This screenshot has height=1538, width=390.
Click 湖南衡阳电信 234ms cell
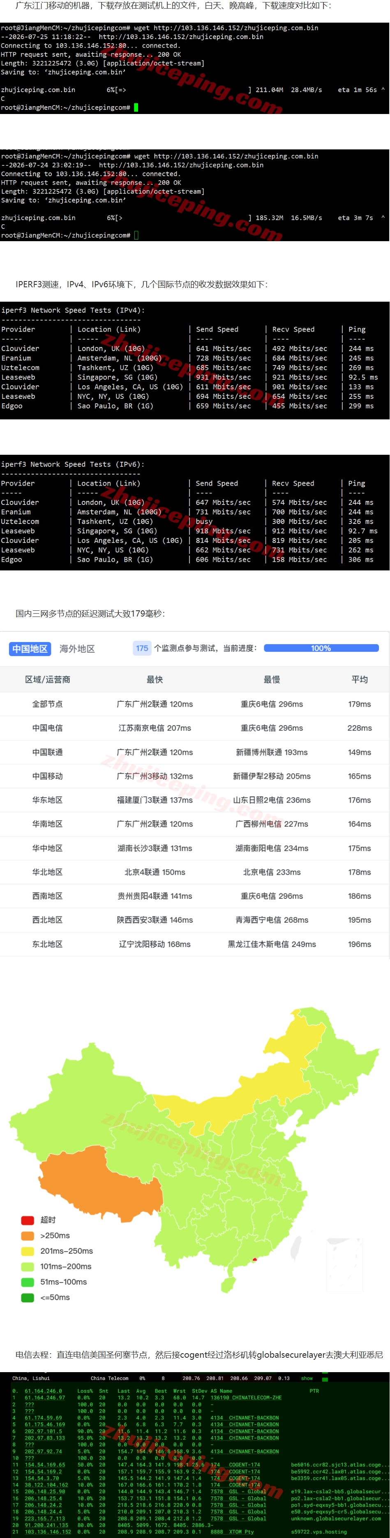point(272,848)
